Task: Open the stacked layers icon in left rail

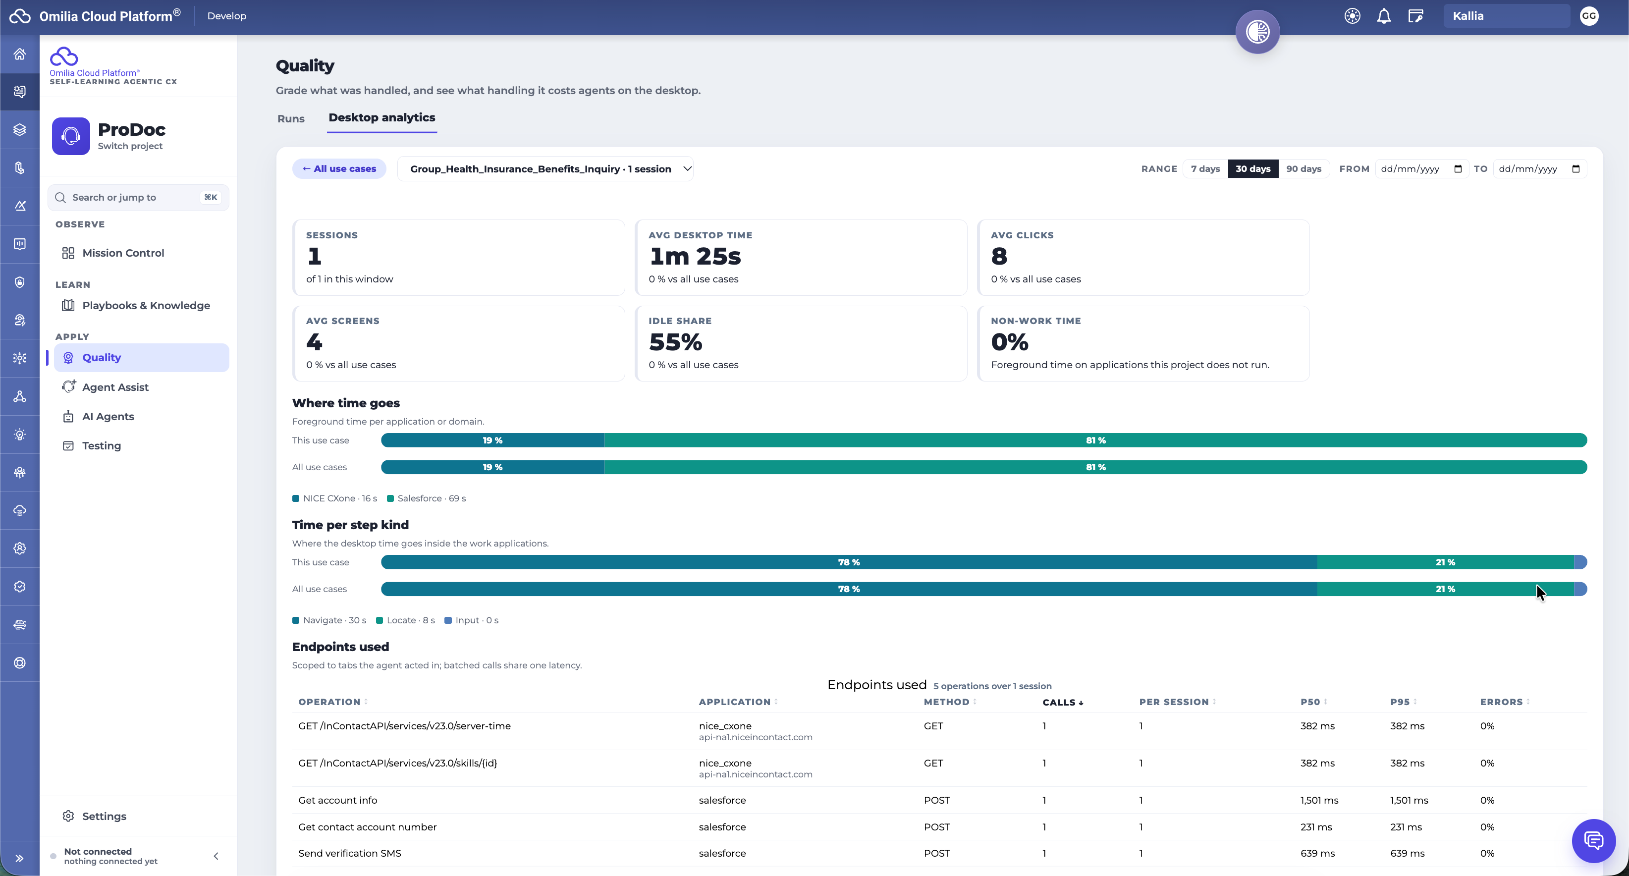Action: point(20,130)
